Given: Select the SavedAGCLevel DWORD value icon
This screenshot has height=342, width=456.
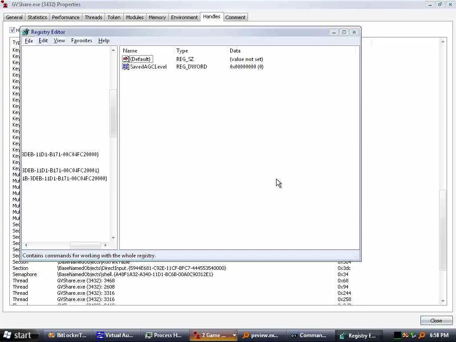Looking at the screenshot, I should coord(125,67).
